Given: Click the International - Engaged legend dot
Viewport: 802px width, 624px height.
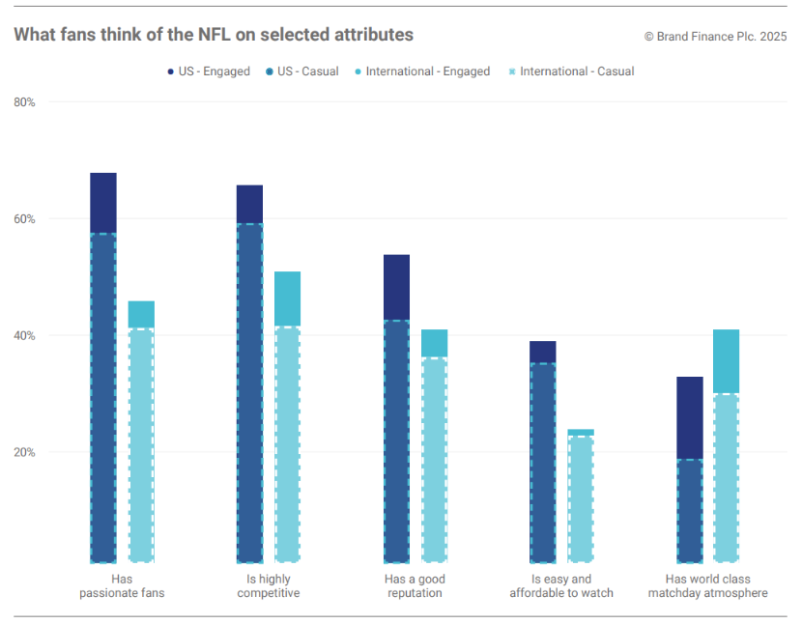Looking at the screenshot, I should 358,71.
